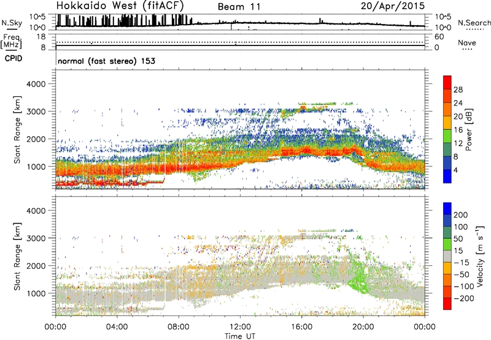Click blue bottom of power color bar
The height and width of the screenshot is (340, 491).
point(447,176)
